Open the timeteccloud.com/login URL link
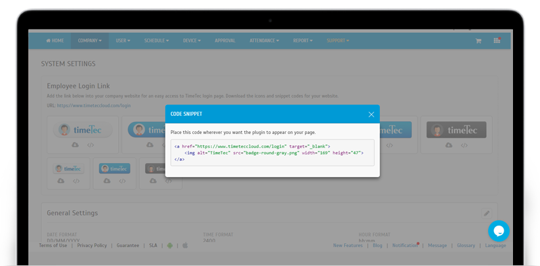The height and width of the screenshot is (266, 540). (94, 106)
